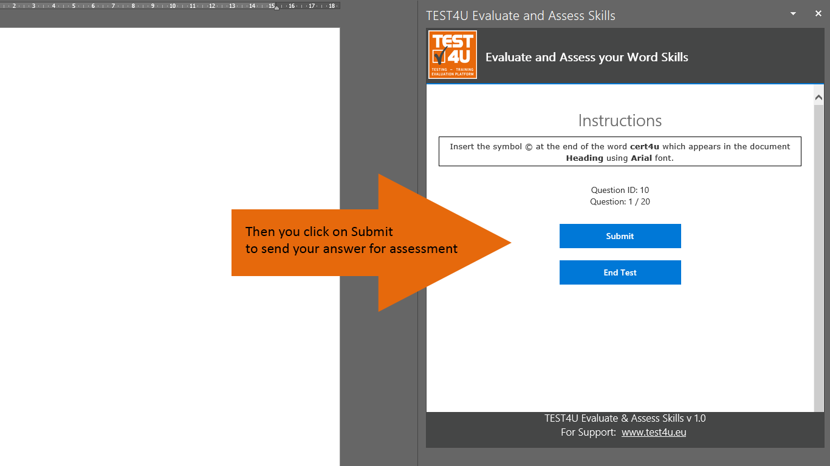Close the TEST4U task pane
The width and height of the screenshot is (830, 466).
818,13
